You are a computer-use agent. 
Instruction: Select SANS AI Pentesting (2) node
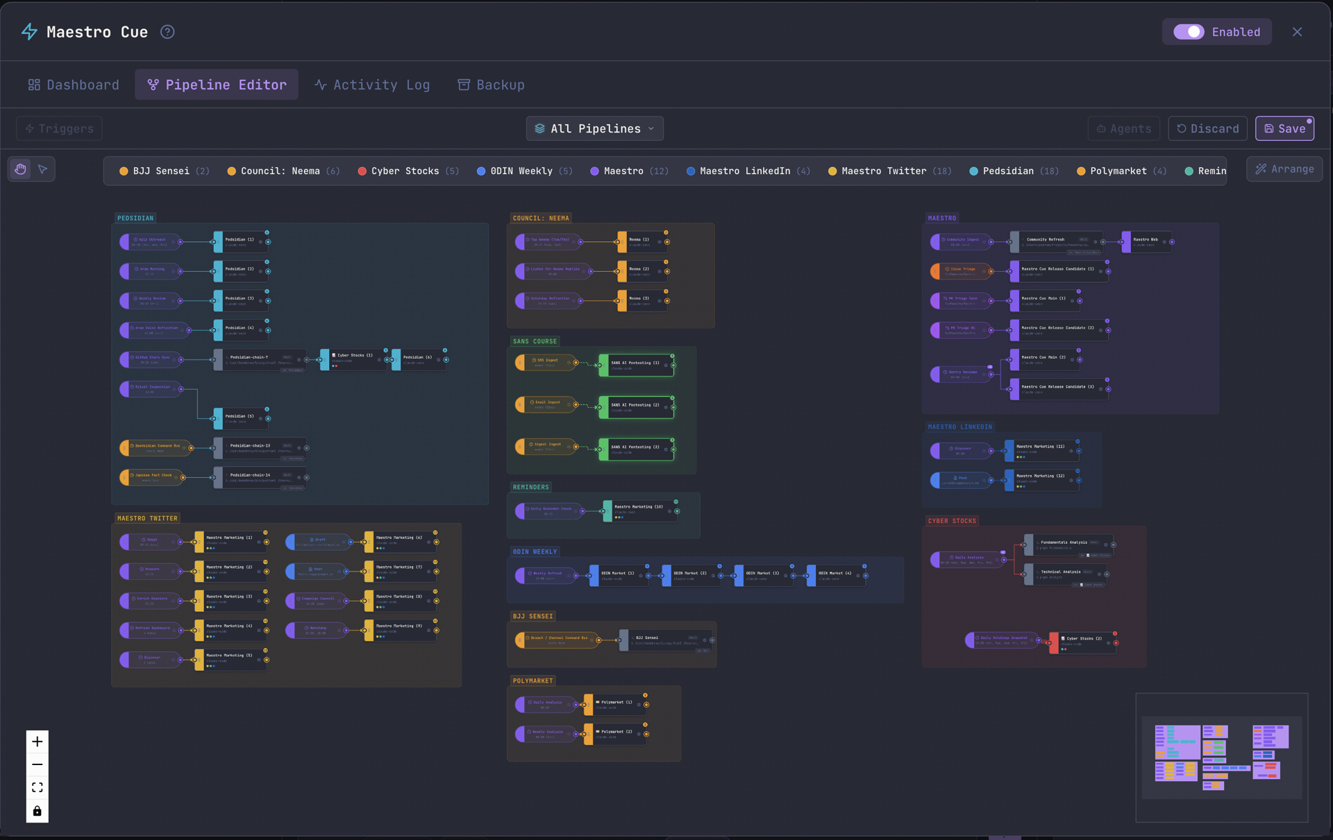637,407
